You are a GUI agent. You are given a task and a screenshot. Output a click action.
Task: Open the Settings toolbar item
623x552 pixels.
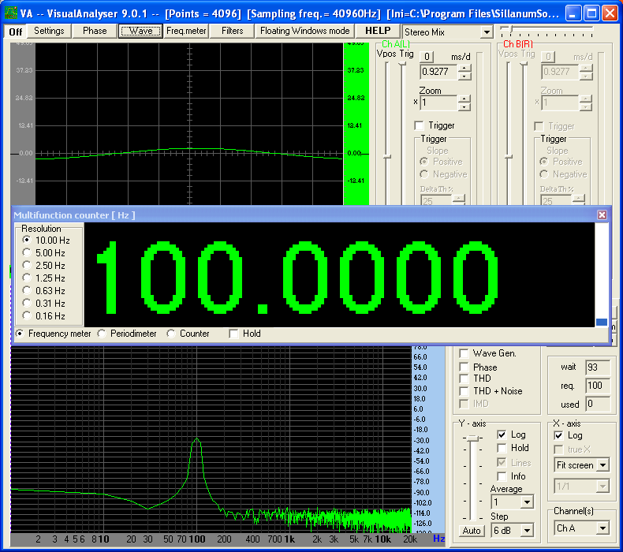click(x=49, y=31)
